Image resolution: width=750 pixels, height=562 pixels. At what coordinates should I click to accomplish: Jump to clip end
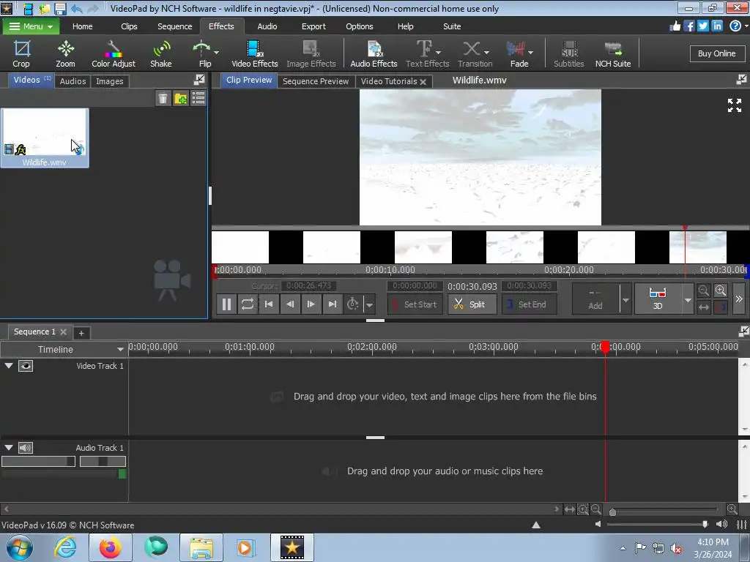[332, 304]
